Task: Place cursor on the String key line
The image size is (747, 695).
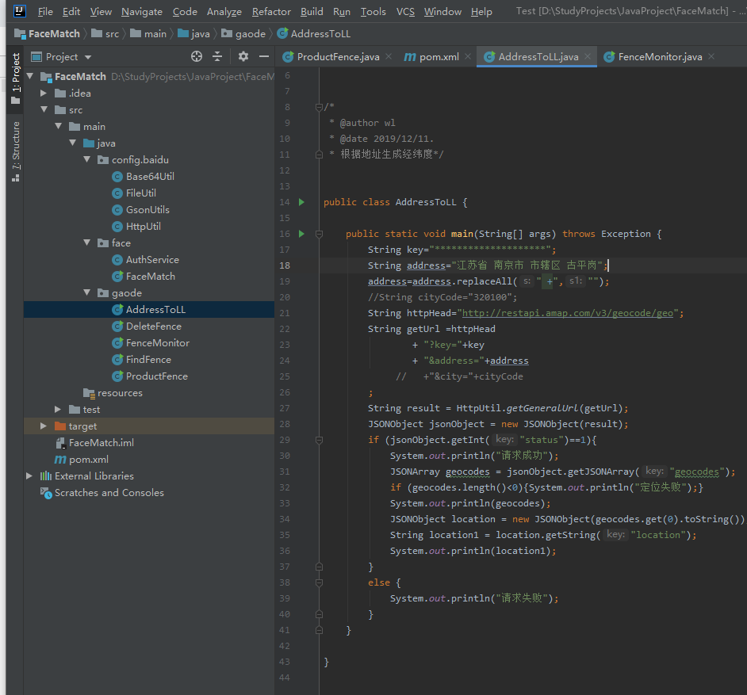Action: [462, 250]
